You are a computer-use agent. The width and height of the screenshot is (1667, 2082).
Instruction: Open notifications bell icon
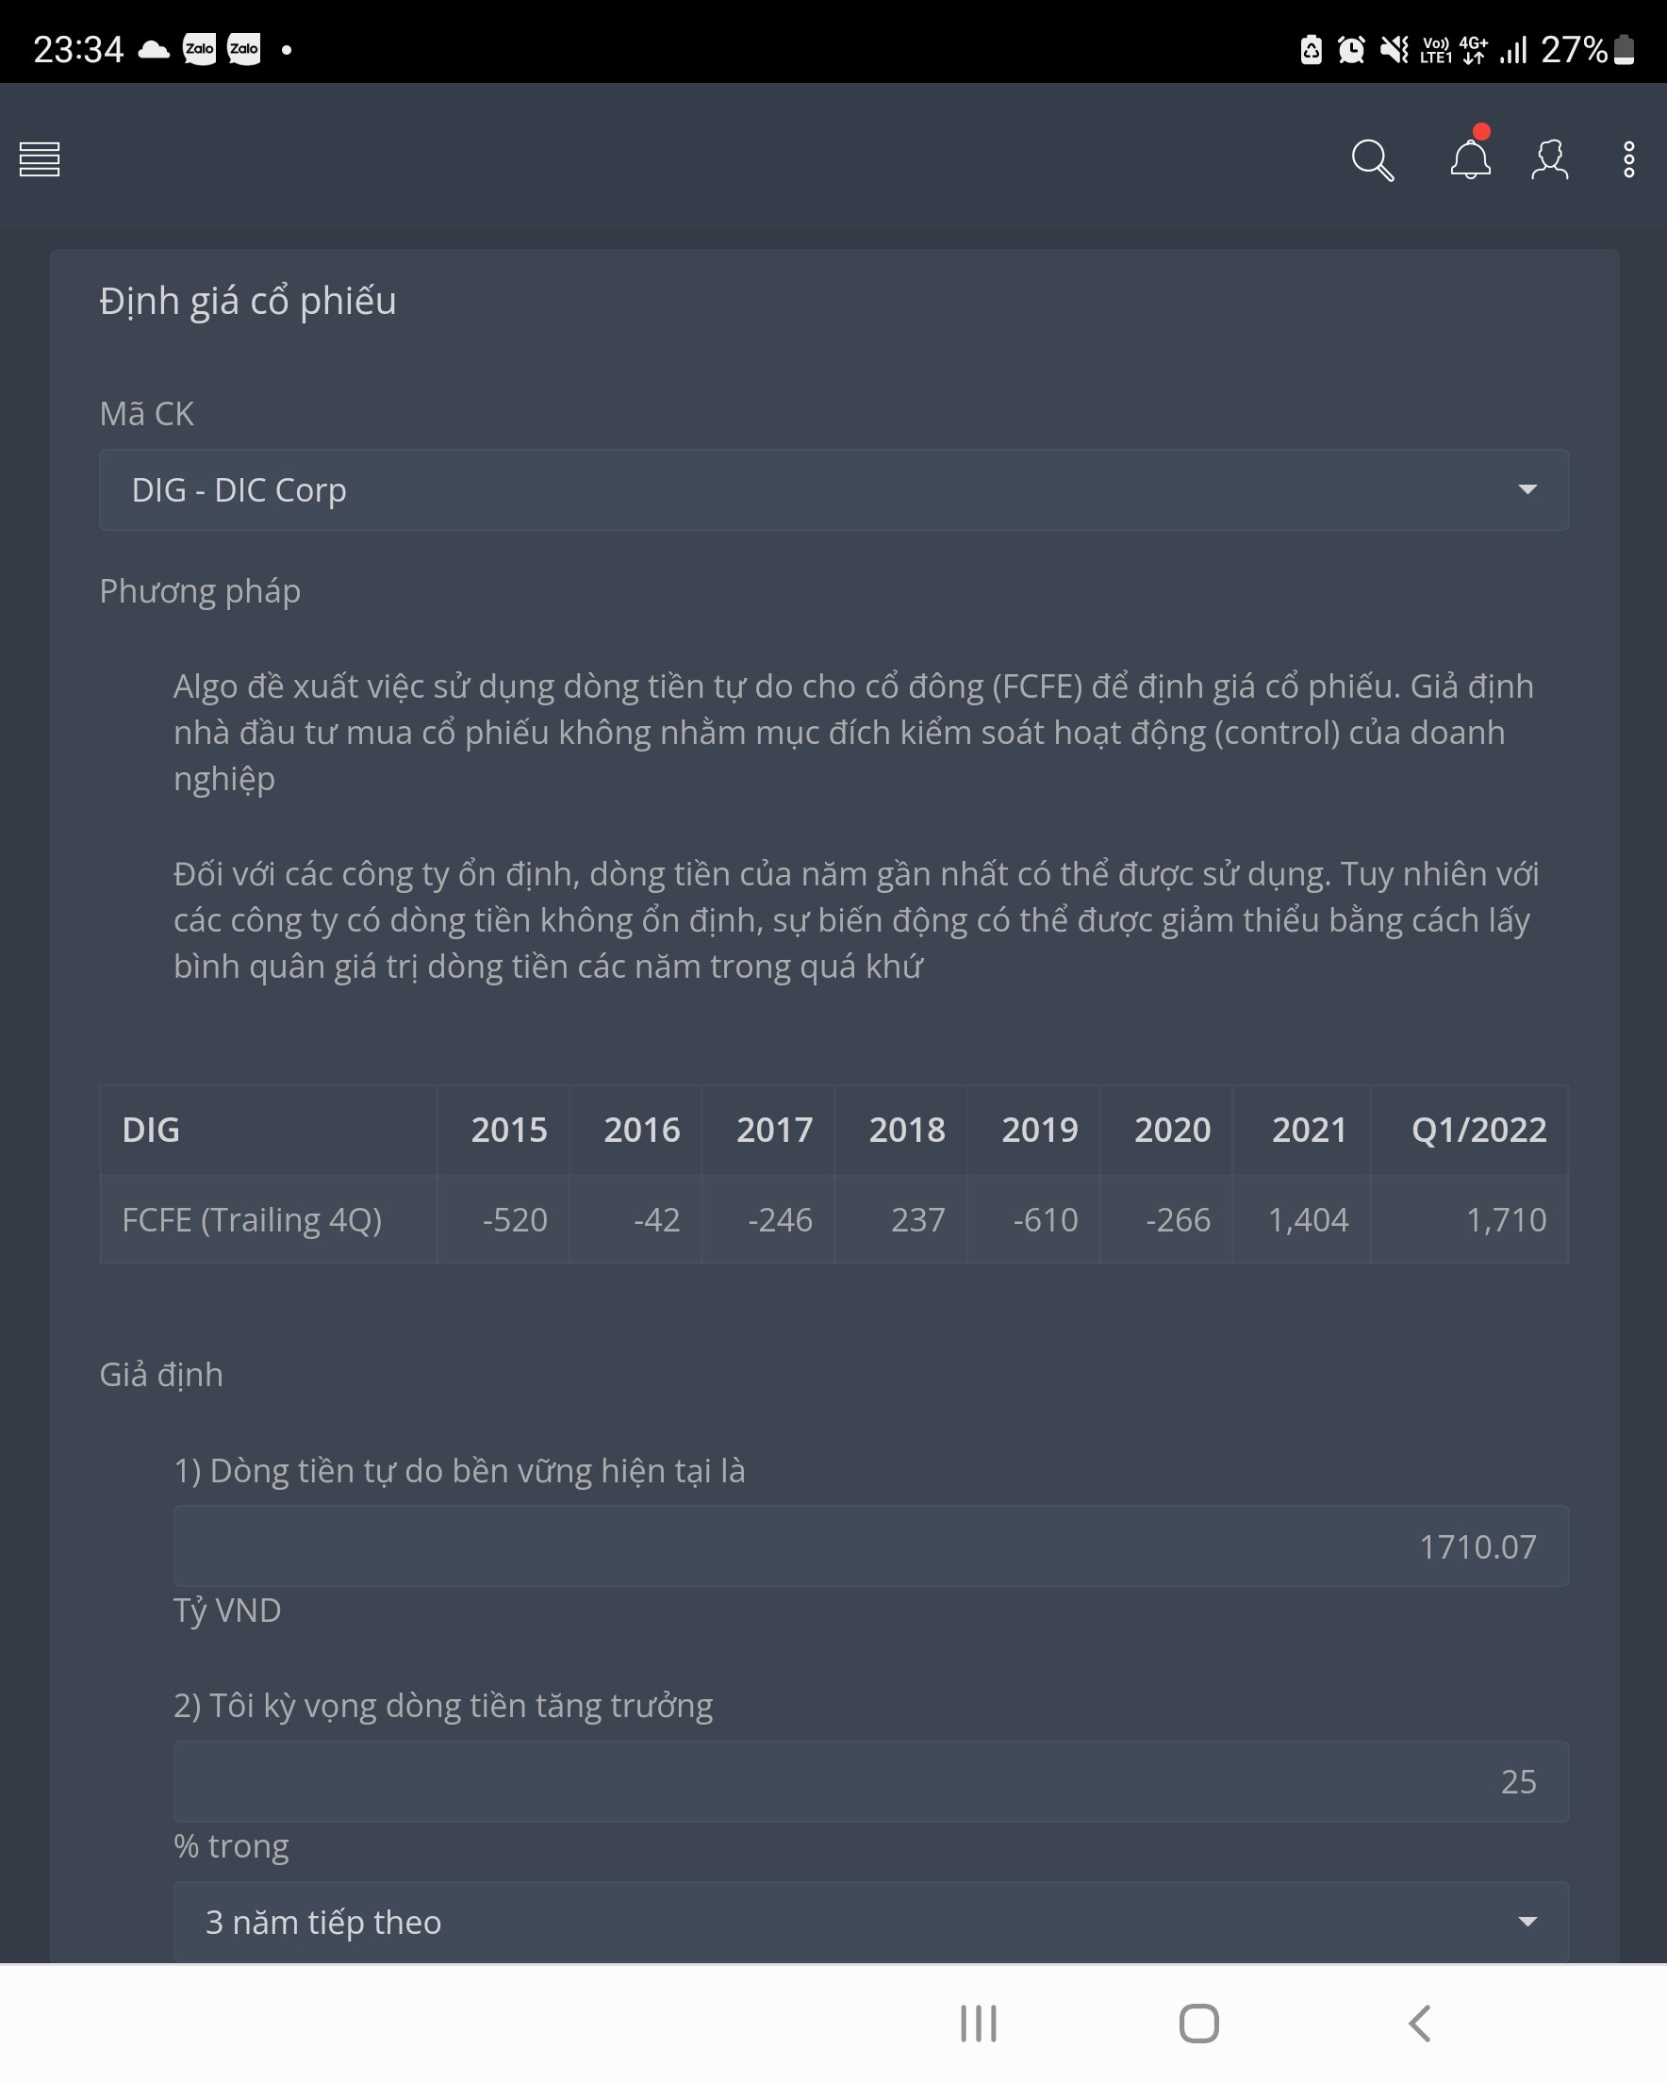click(1470, 159)
